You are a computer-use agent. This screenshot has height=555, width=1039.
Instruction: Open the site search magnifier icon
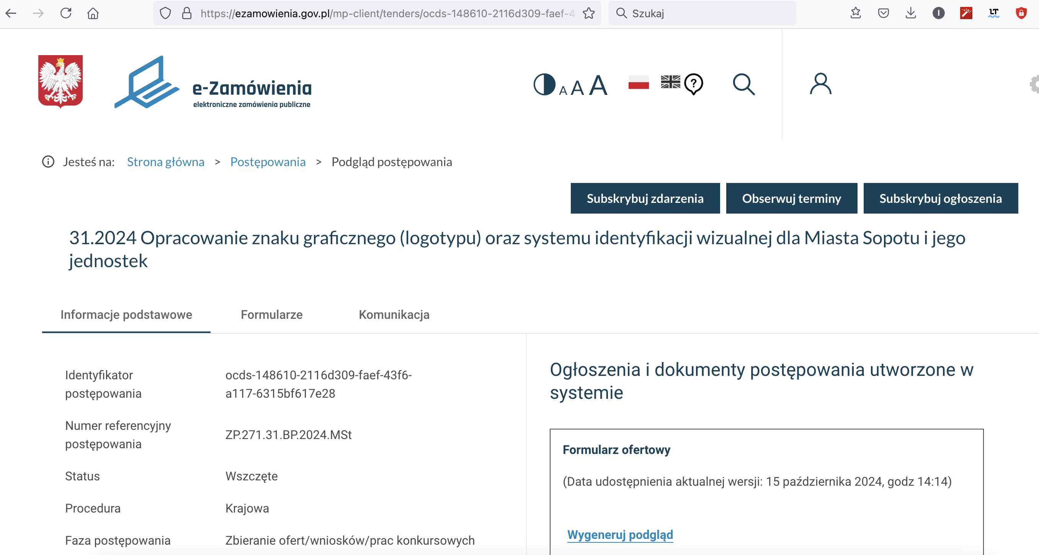pos(743,84)
